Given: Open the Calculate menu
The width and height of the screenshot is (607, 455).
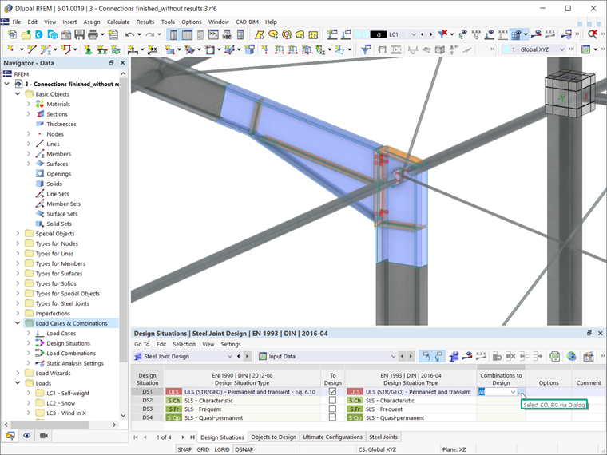Looking at the screenshot, I should [x=118, y=22].
